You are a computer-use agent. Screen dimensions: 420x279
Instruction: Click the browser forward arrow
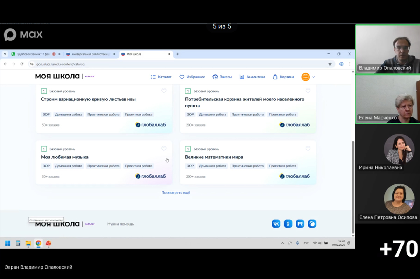pyautogui.click(x=14, y=64)
